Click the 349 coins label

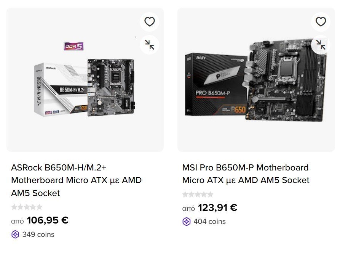(x=38, y=235)
